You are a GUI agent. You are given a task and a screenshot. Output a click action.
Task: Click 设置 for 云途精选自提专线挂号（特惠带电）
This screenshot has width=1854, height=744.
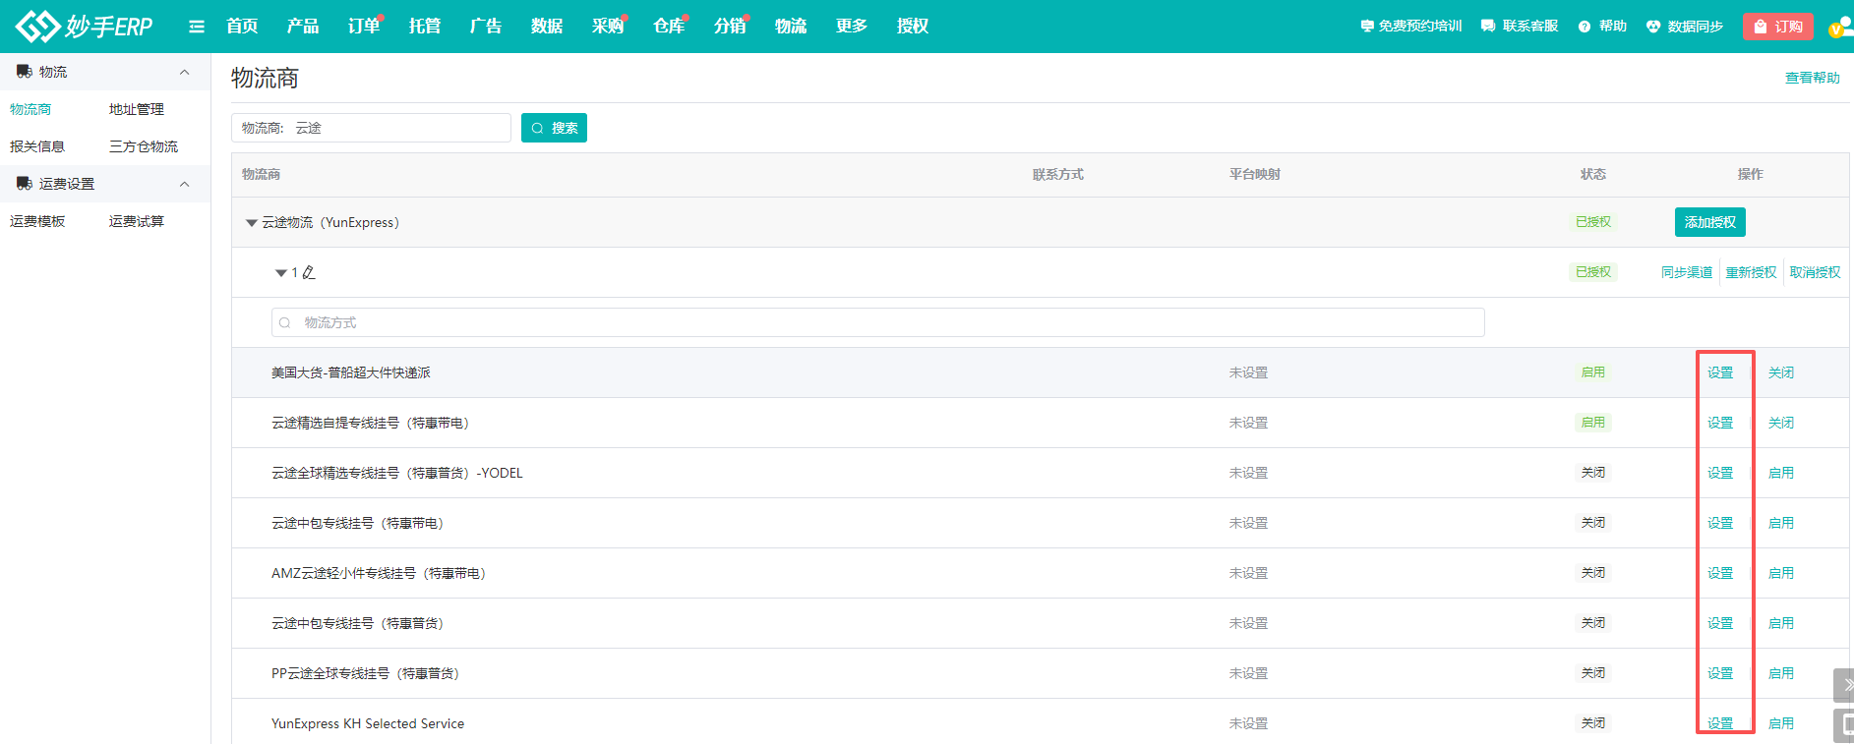pos(1720,423)
